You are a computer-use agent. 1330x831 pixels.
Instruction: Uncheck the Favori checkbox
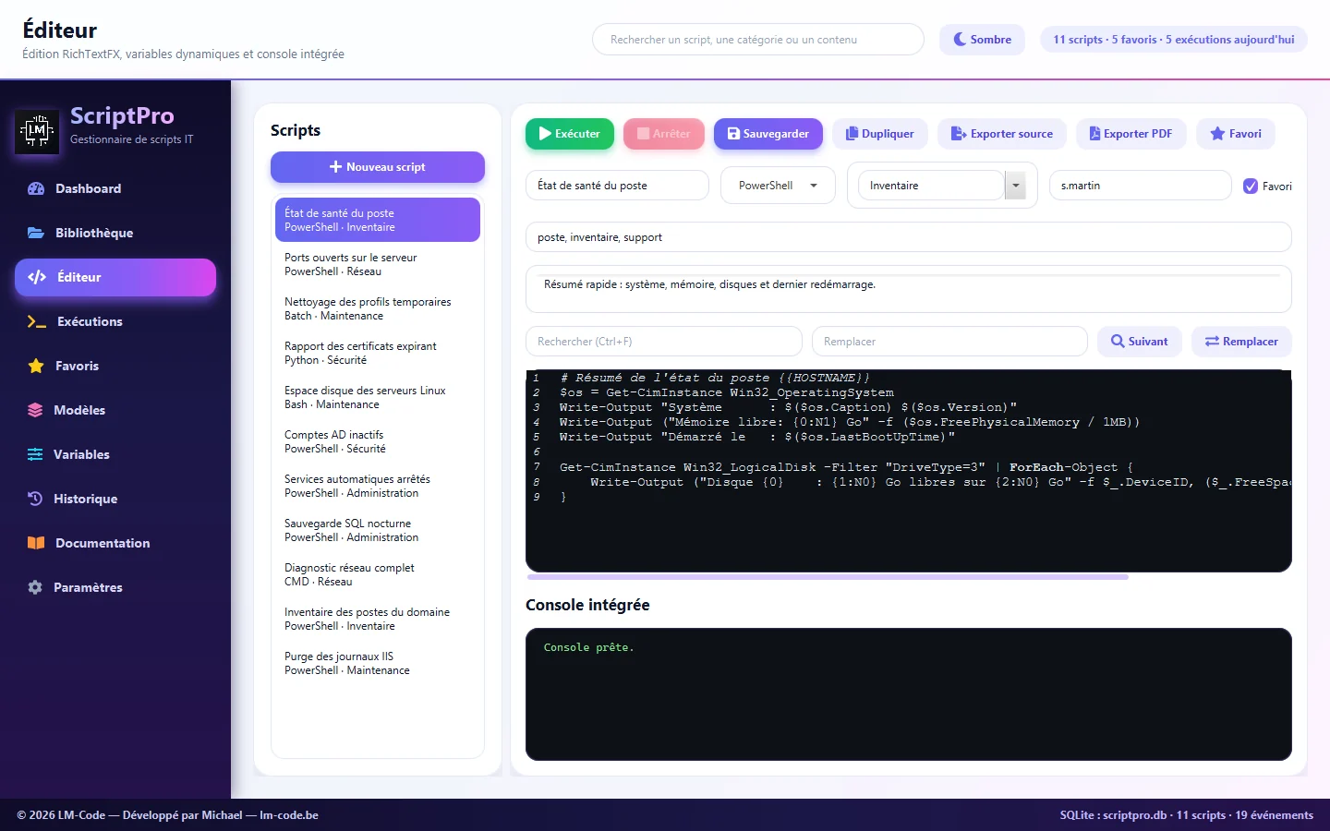click(x=1251, y=187)
